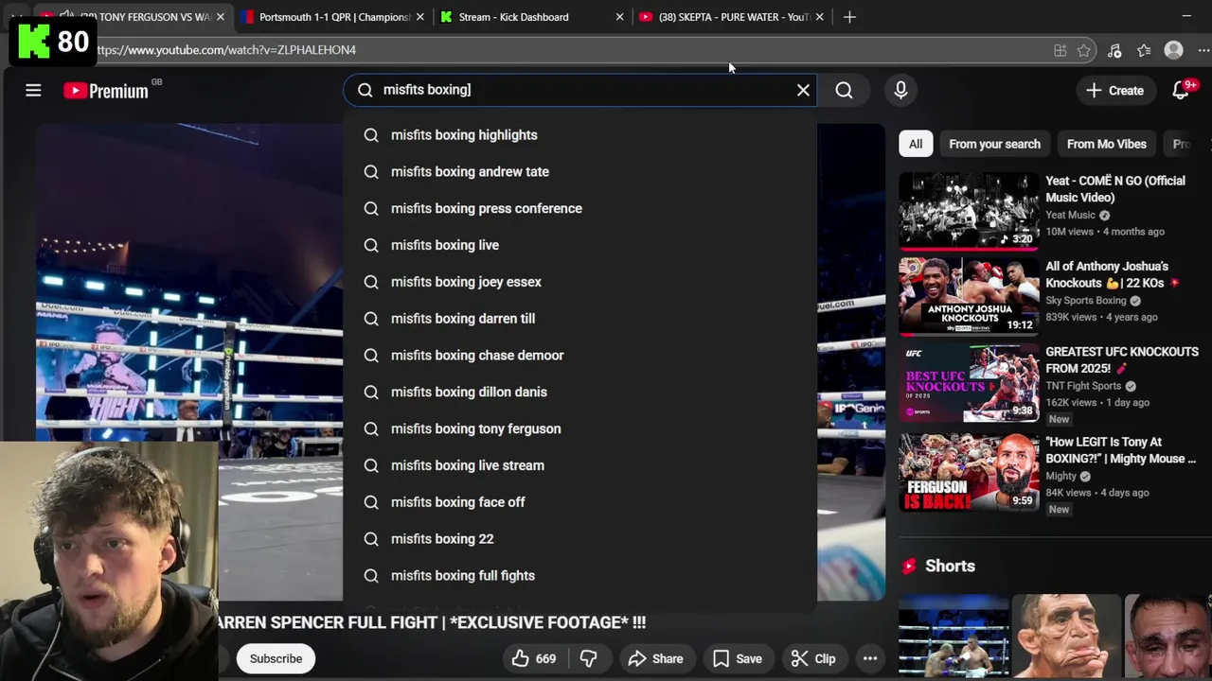The width and height of the screenshot is (1212, 681).
Task: Select From Mo Vibes chip
Action: click(1106, 144)
